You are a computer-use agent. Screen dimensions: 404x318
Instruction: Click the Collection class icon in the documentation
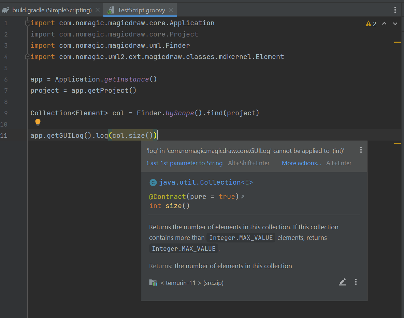click(153, 183)
